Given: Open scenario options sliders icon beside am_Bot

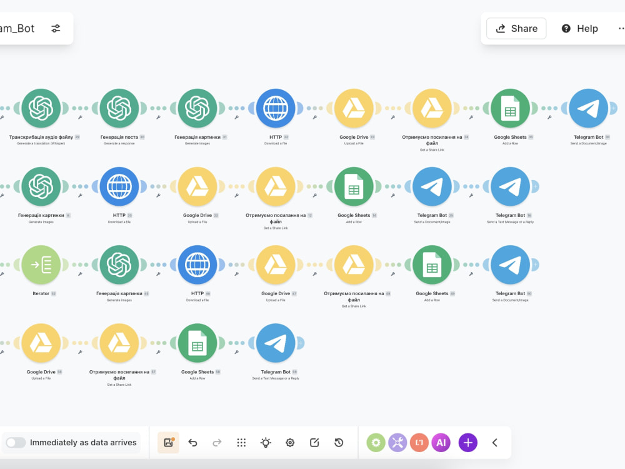Looking at the screenshot, I should click(x=56, y=28).
